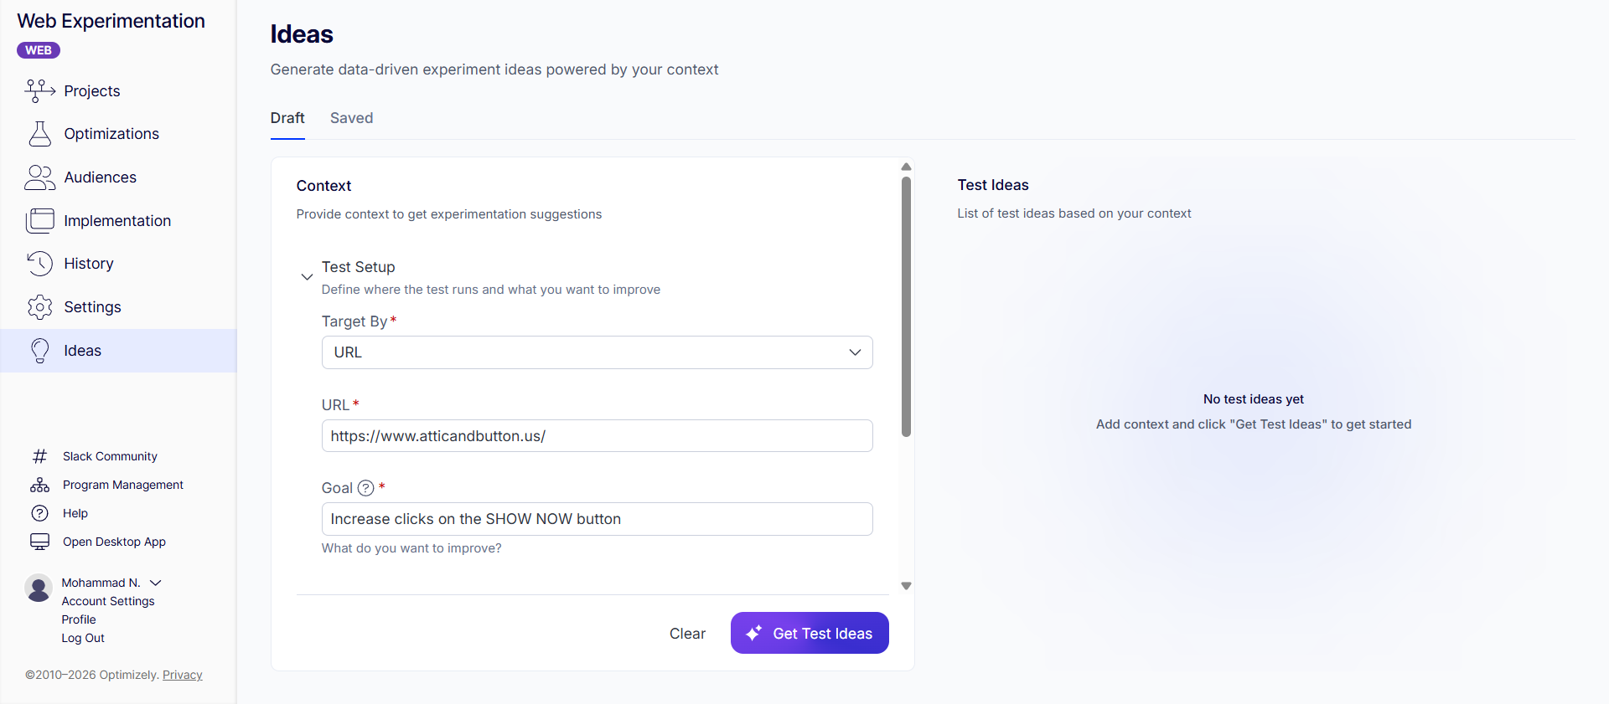Expand the Mohammad N. account menu
The image size is (1609, 704).
[155, 583]
